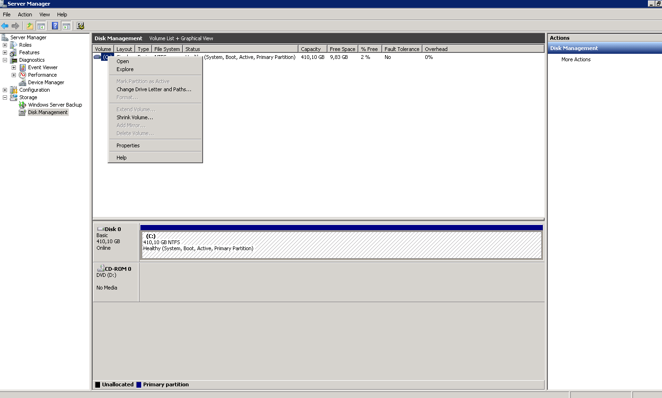This screenshot has height=398, width=662.
Task: Sort by the Free Space column header
Action: 342,49
